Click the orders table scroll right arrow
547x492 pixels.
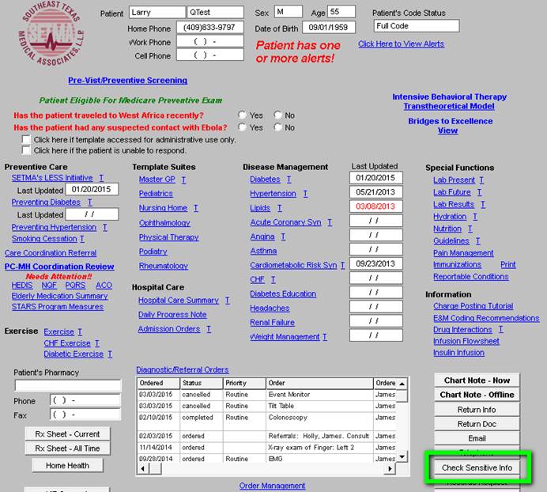[390, 468]
